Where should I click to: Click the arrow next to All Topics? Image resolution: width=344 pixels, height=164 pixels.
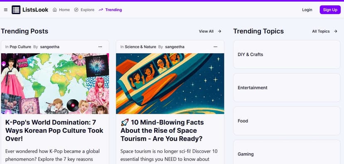click(x=335, y=32)
